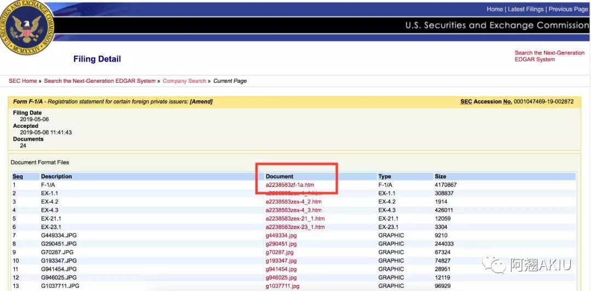This screenshot has width=591, height=291.
Task: Open exhibit a2238583zex-23_1.htm
Action: coord(295,227)
